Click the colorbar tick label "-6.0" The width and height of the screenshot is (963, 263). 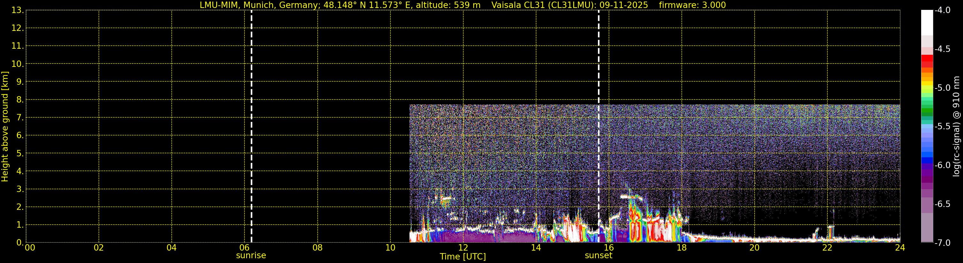[x=943, y=165]
